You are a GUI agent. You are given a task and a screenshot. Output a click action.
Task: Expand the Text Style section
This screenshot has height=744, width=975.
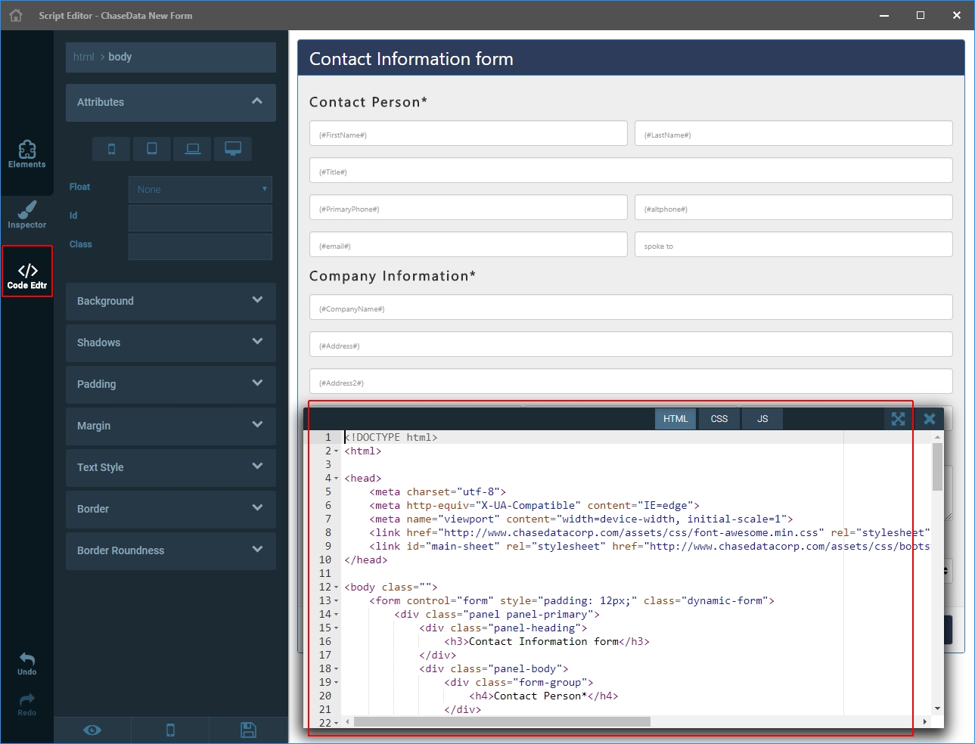(x=171, y=467)
